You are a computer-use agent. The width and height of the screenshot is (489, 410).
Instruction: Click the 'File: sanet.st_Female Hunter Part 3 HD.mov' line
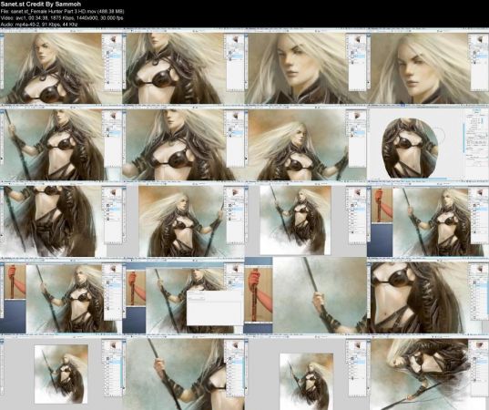click(62, 11)
